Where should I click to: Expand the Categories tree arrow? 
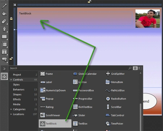pos(11,109)
